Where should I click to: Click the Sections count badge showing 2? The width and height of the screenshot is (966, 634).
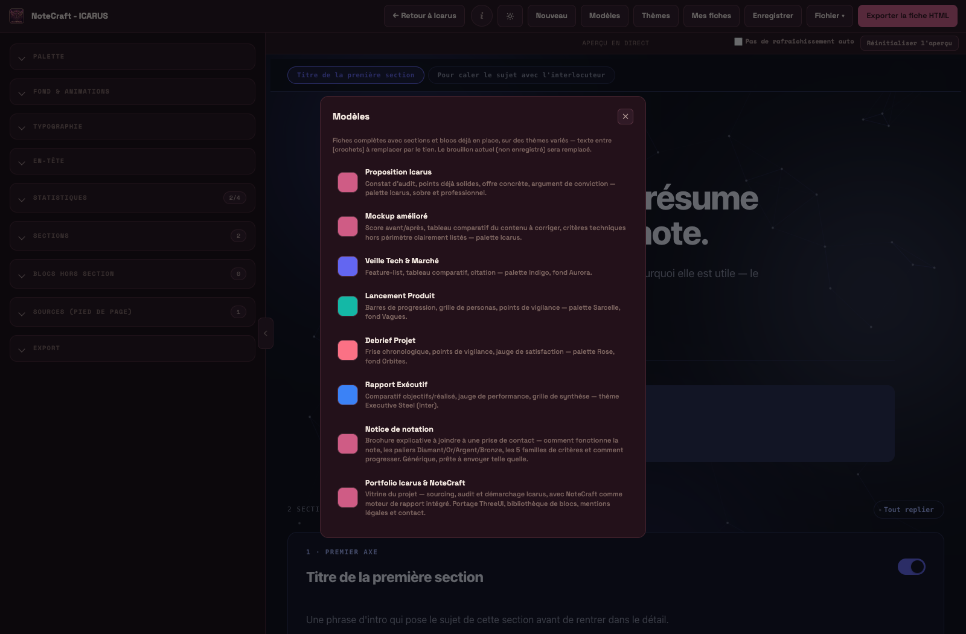[238, 236]
